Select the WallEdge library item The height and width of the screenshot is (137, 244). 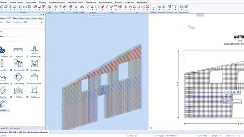(18, 92)
